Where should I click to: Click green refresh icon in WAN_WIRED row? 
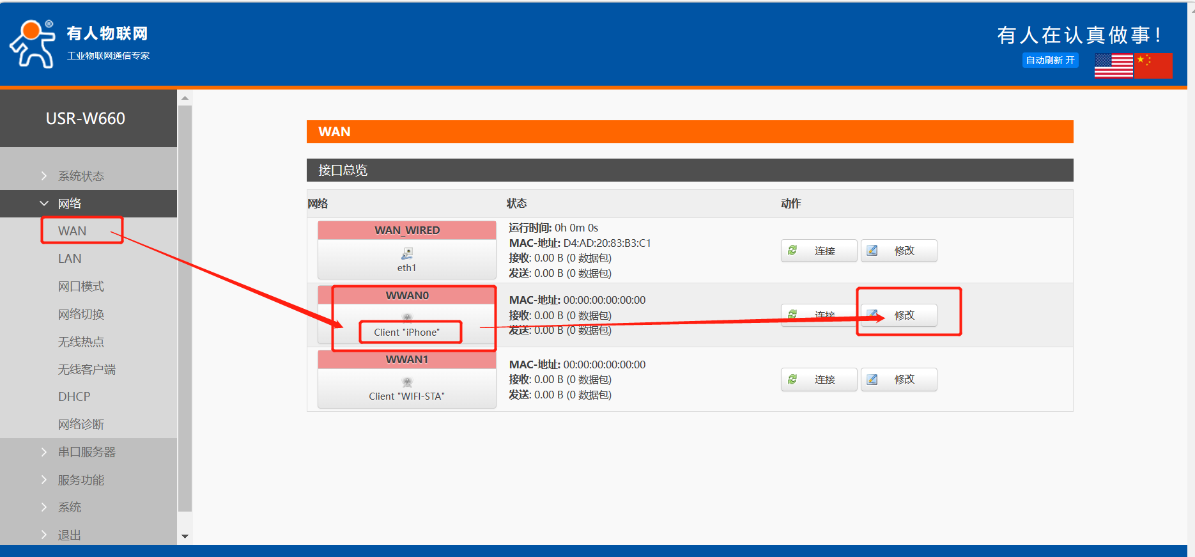tap(792, 251)
